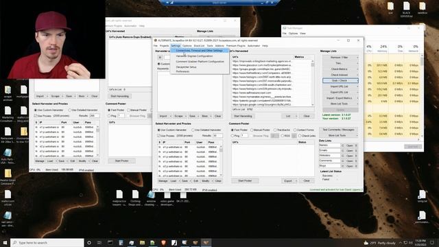The image size is (439, 247).
Task: Select Contact Forms radio option
Action: tap(304, 130)
